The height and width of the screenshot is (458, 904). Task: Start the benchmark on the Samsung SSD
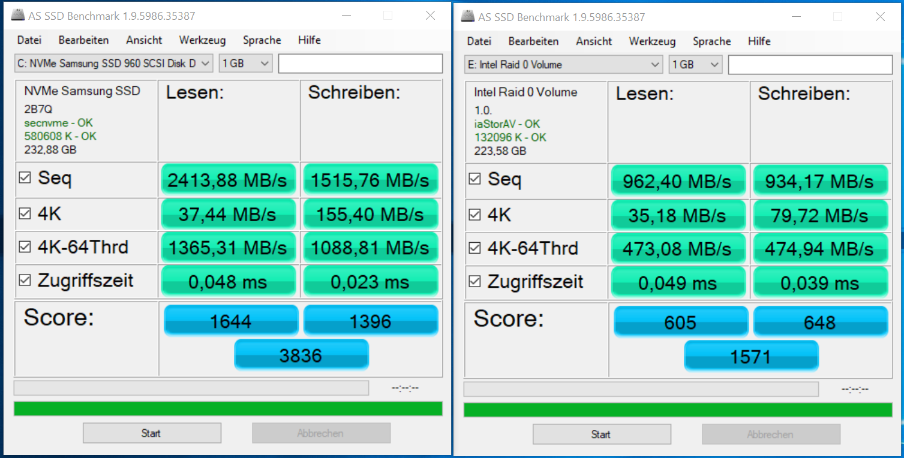pos(152,433)
